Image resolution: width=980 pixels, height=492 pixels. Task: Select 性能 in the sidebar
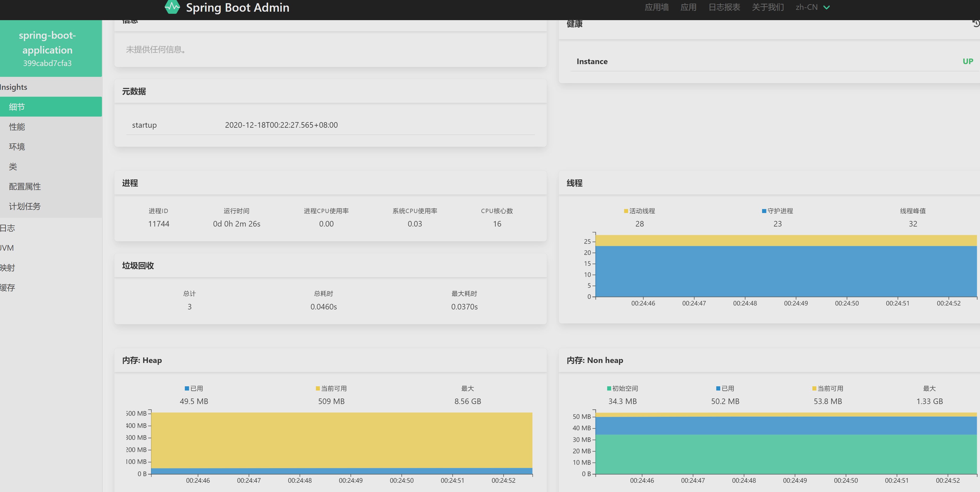pyautogui.click(x=17, y=127)
